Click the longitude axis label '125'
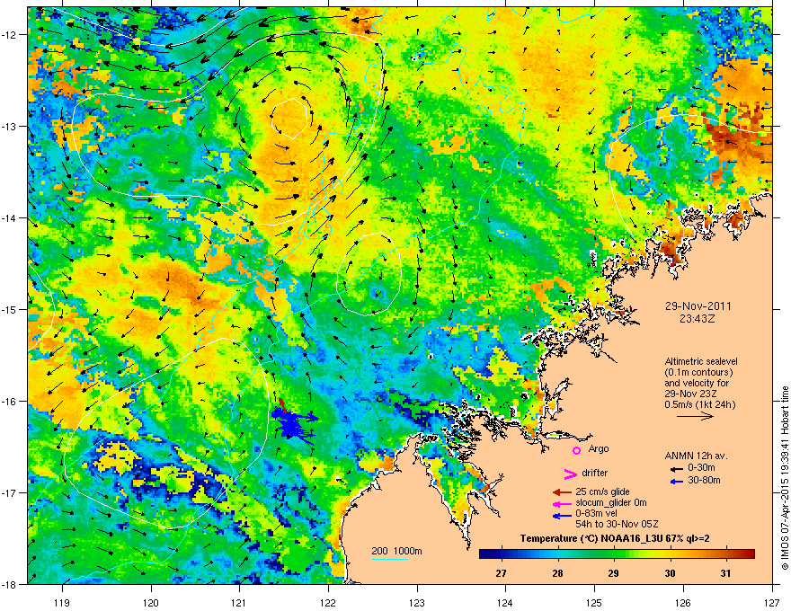 [x=594, y=602]
